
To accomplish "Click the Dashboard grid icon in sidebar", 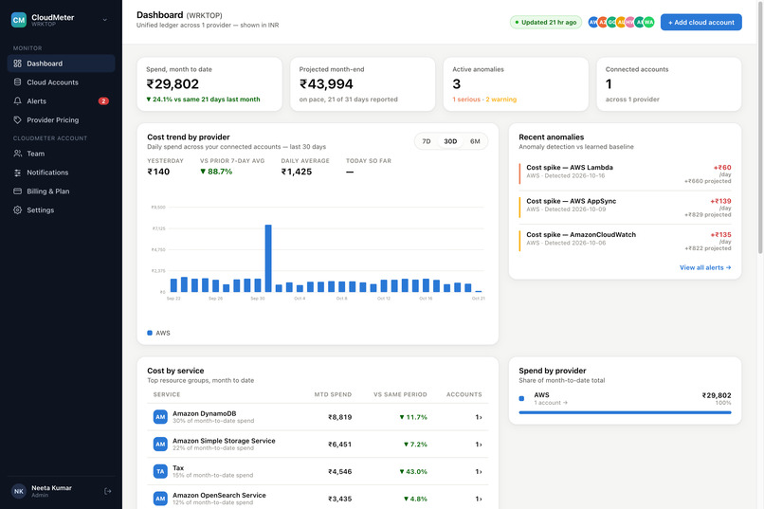I will click(x=18, y=64).
